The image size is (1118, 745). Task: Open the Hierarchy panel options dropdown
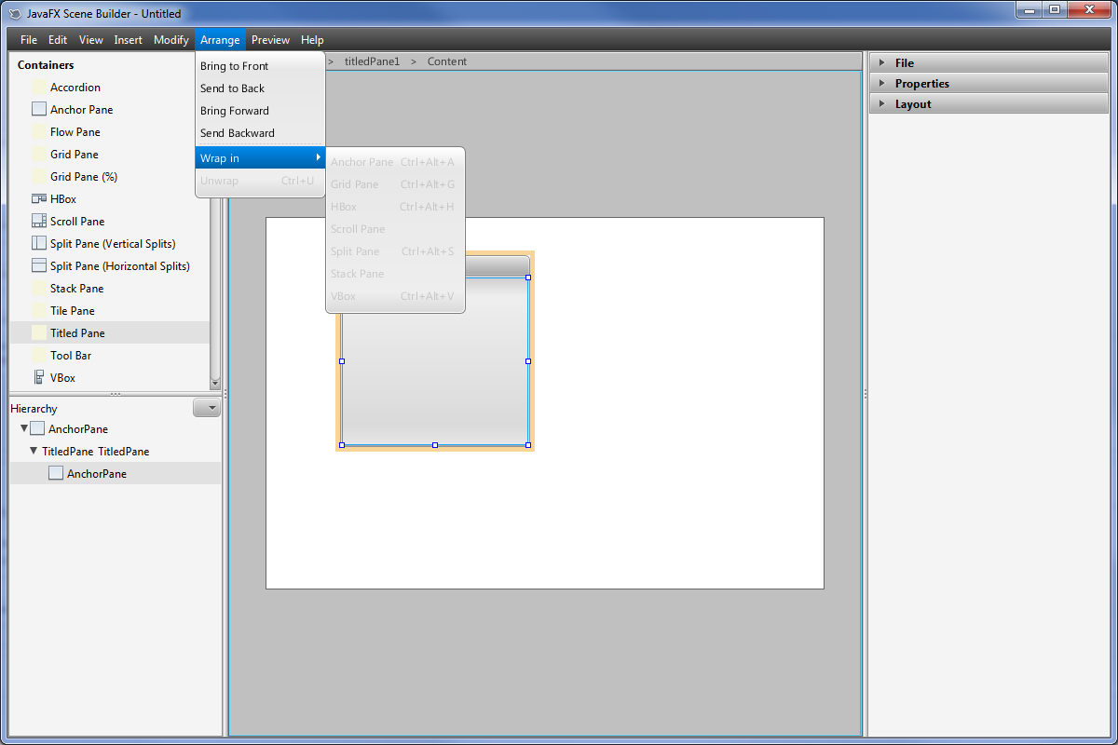coord(207,408)
